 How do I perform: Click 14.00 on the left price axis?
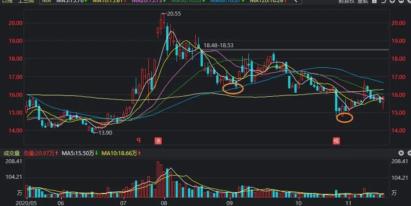tap(16, 131)
